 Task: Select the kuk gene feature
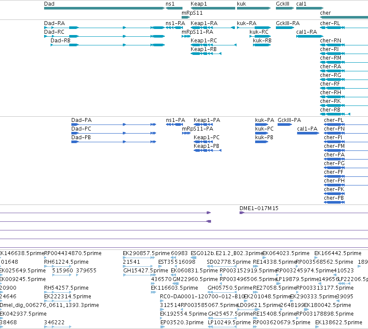[x=254, y=8]
